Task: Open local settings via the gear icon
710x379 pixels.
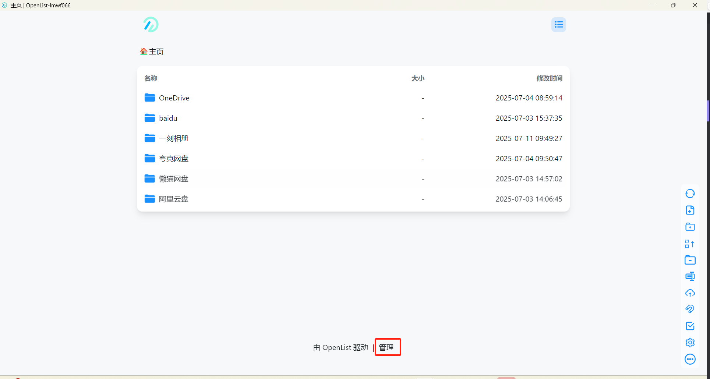Action: [x=690, y=343]
